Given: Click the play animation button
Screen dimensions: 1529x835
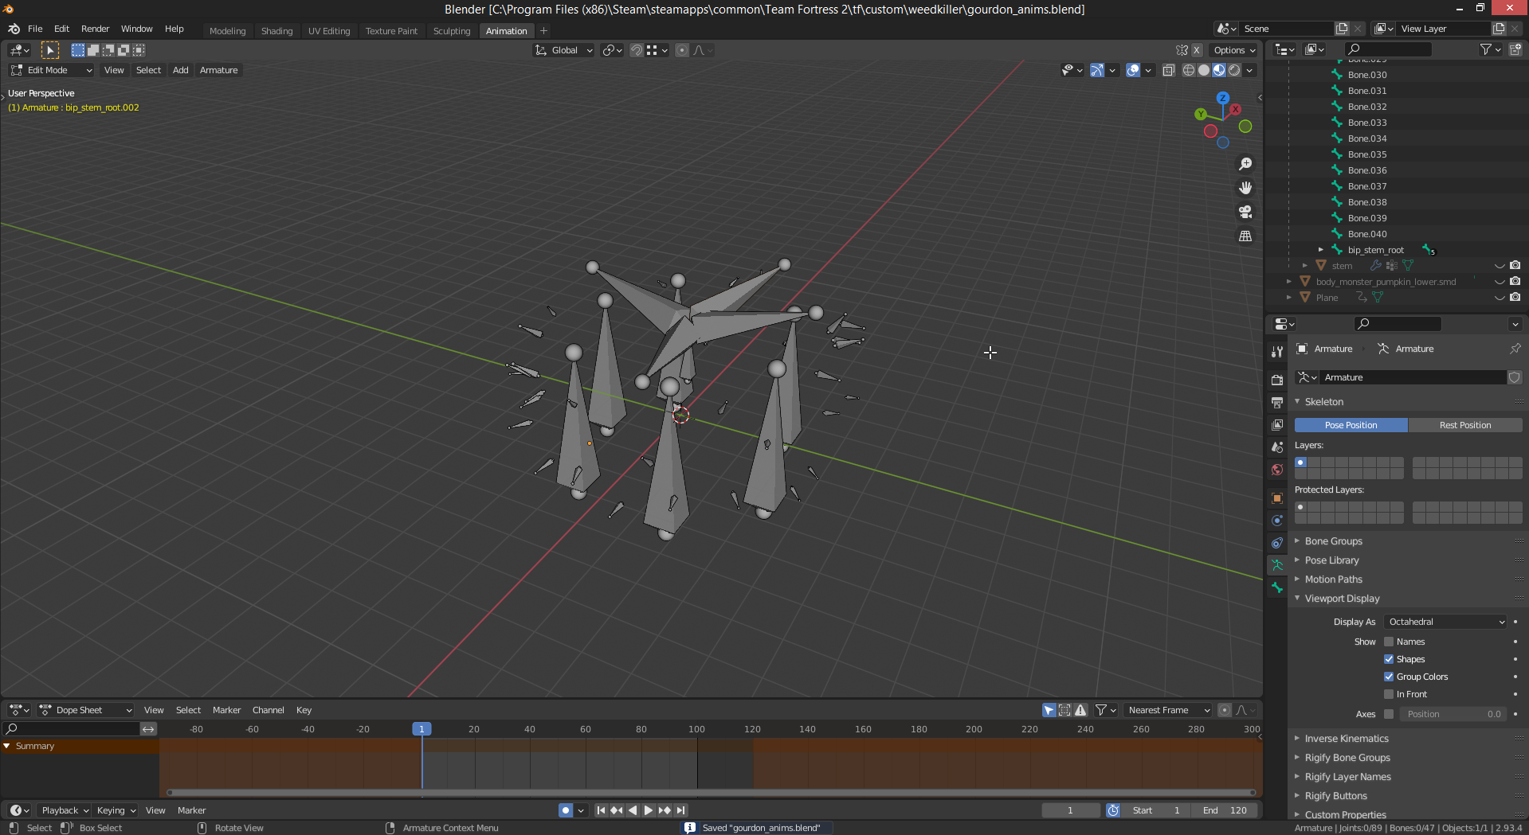Looking at the screenshot, I should [x=649, y=810].
